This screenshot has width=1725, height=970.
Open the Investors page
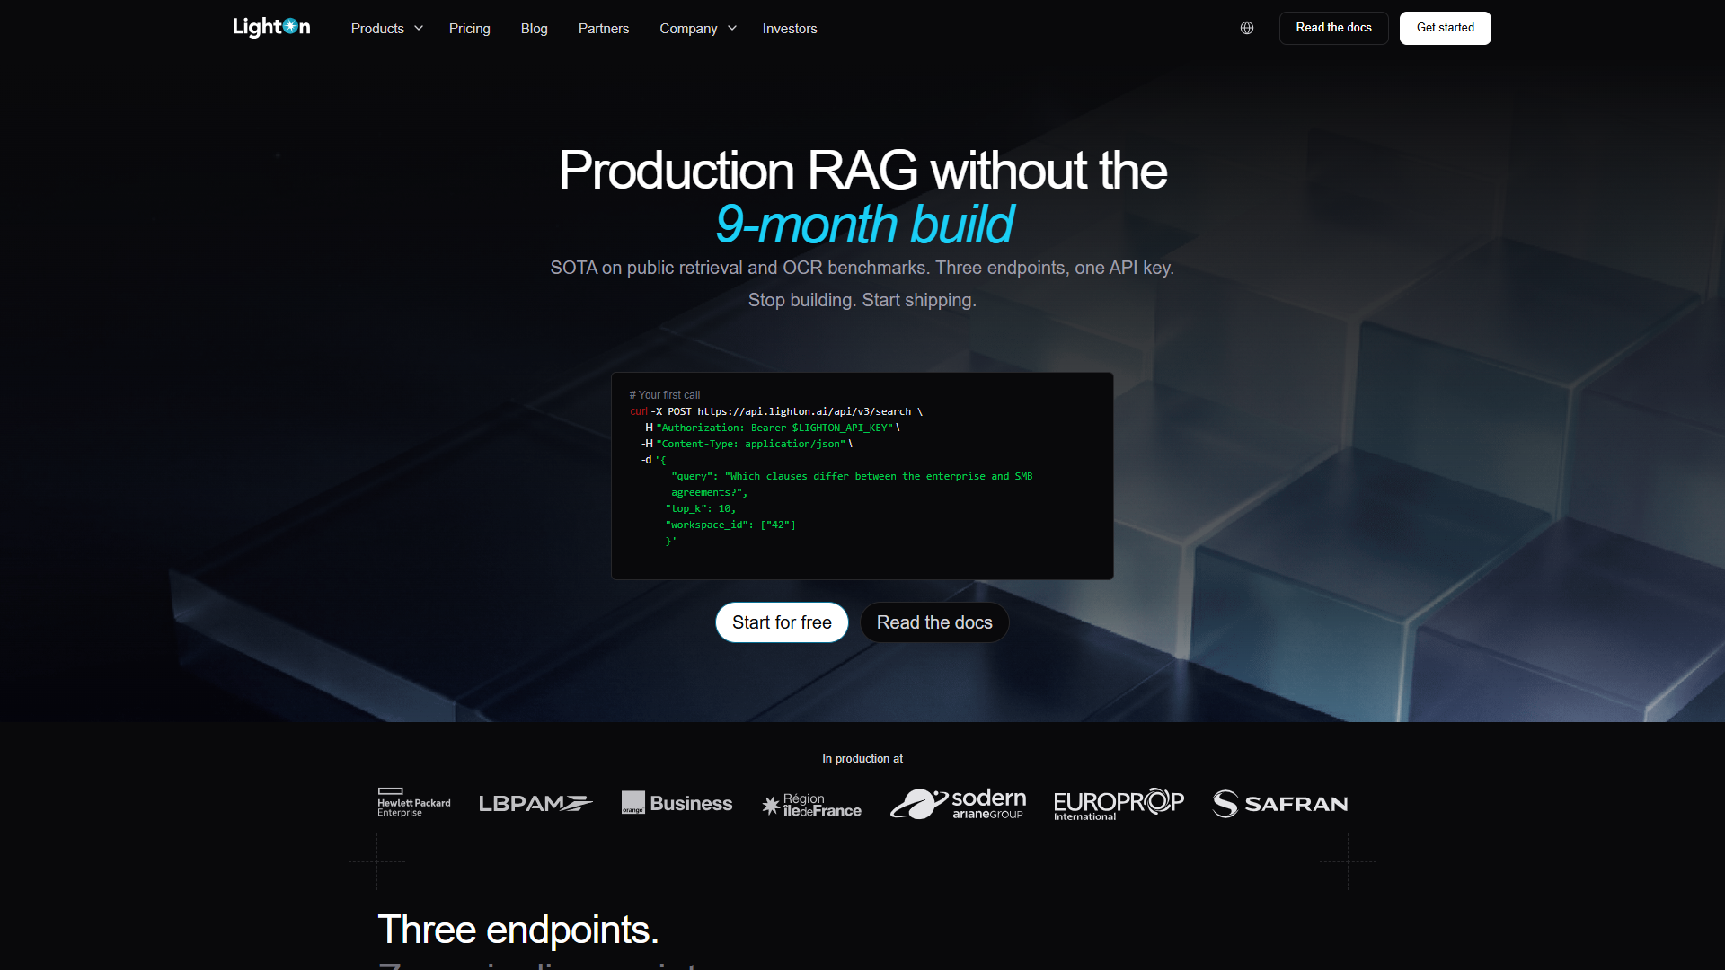tap(790, 29)
